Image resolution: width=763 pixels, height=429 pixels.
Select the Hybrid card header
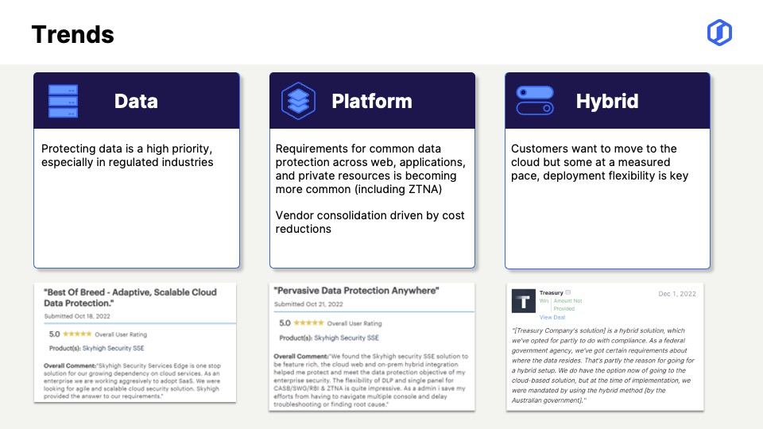pos(607,101)
